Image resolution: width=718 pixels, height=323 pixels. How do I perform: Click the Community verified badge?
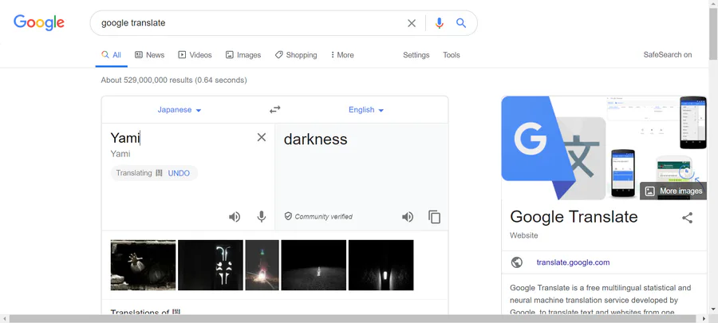pyautogui.click(x=318, y=216)
